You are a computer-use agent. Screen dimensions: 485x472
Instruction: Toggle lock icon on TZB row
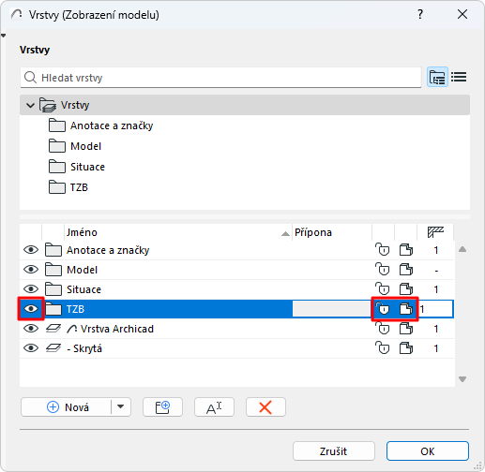pos(383,309)
